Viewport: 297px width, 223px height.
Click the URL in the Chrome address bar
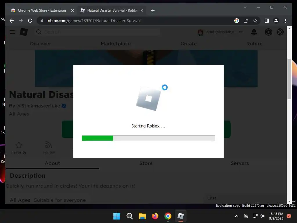coord(93,21)
